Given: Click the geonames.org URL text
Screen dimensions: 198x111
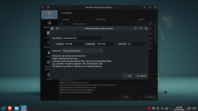Looking at the screenshot, I should pos(65,59).
